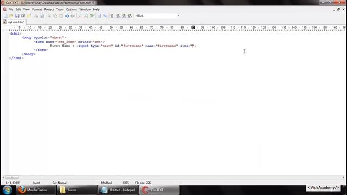Click the form name "reg_form" line
This screenshot has height=195, width=347.
pyautogui.click(x=69, y=42)
